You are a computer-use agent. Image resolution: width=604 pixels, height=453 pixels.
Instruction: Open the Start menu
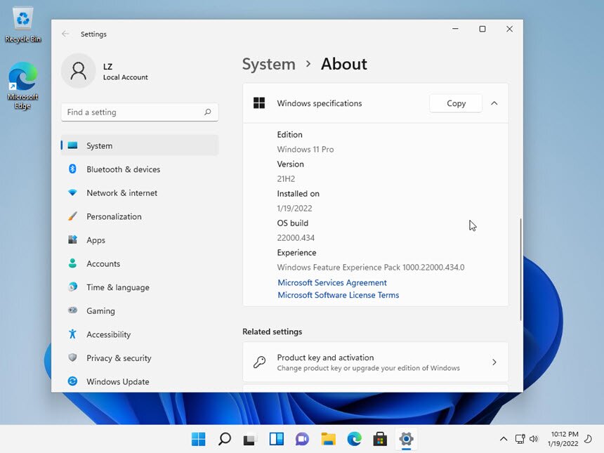[199, 439]
